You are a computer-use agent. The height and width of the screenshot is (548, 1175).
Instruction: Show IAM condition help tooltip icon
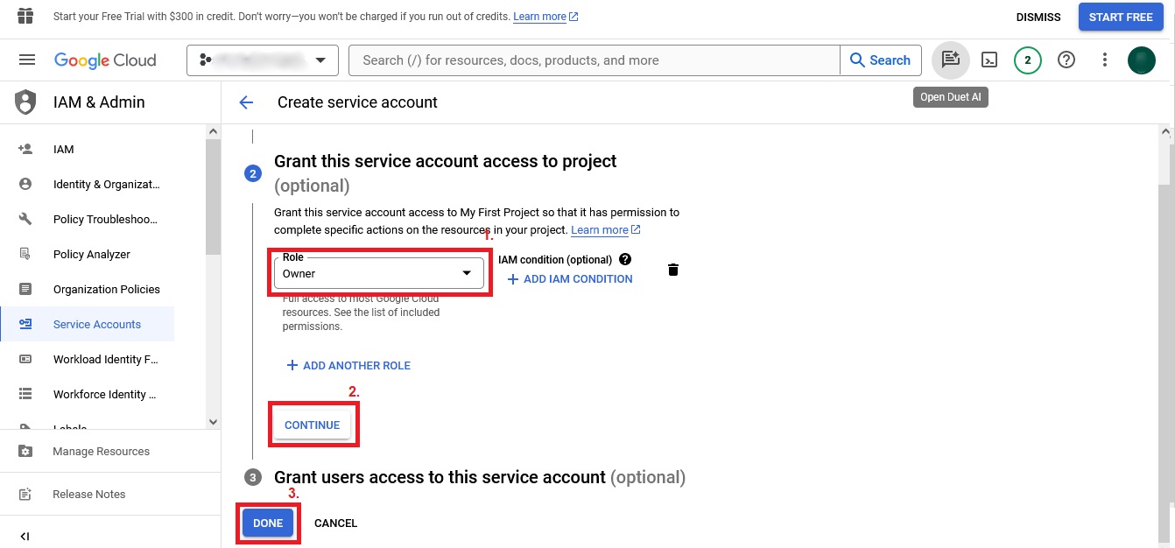click(625, 259)
